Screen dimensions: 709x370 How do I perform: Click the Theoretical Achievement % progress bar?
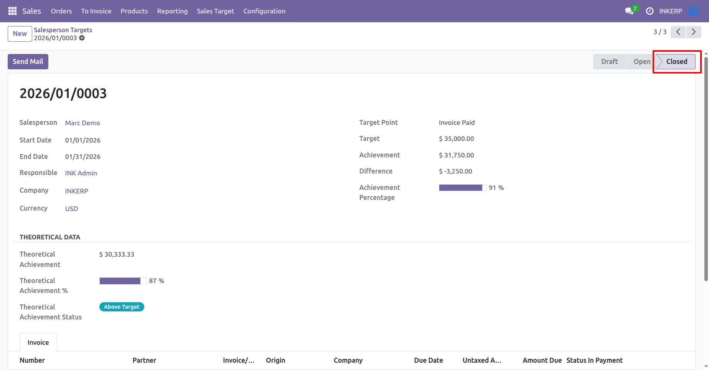click(x=123, y=281)
